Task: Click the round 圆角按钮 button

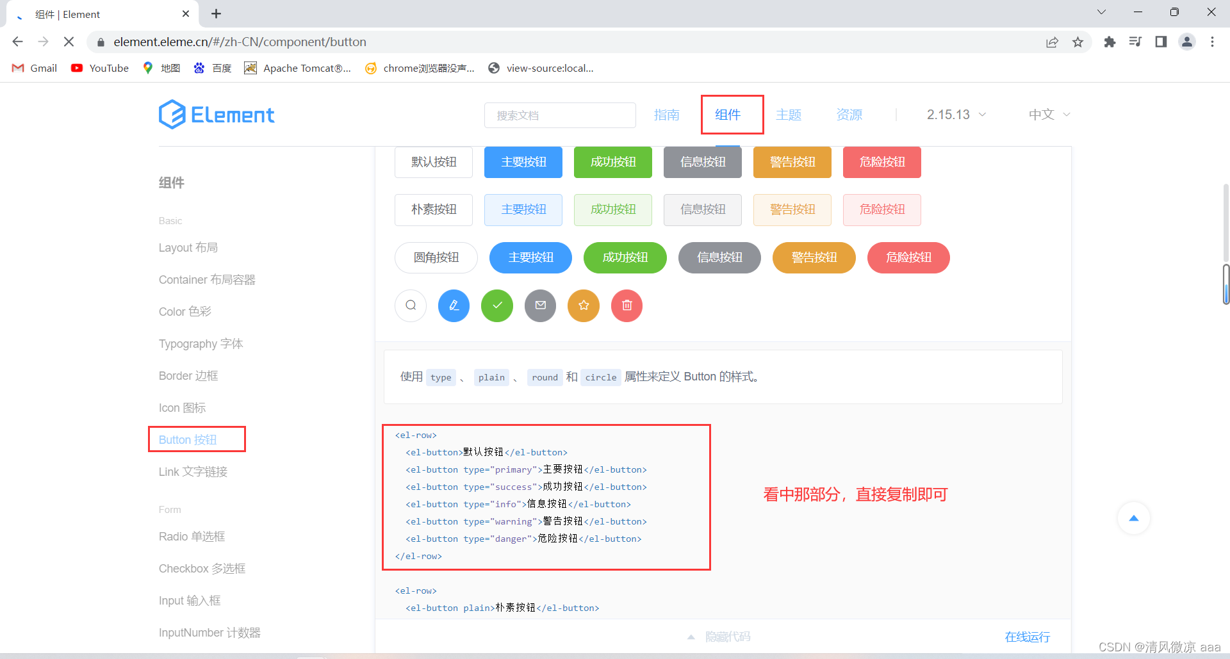Action: point(436,257)
